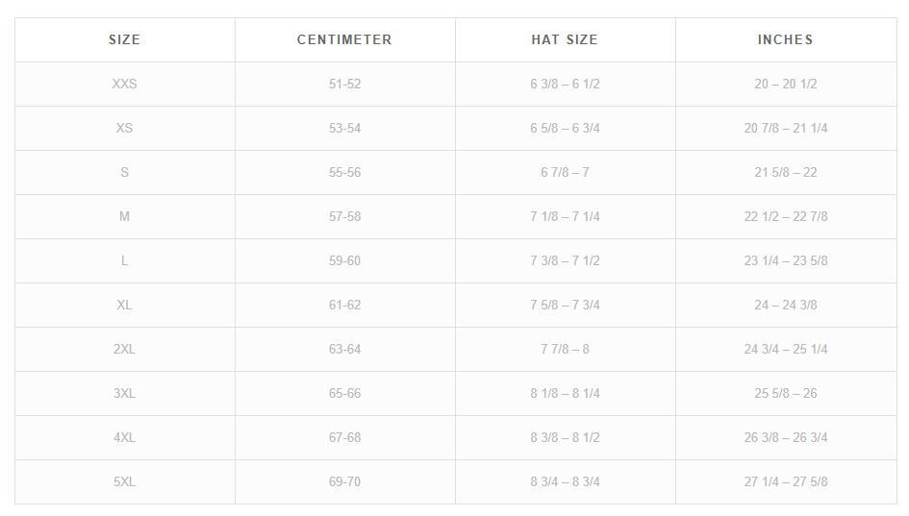Click the HAT SIZE column header

click(565, 39)
